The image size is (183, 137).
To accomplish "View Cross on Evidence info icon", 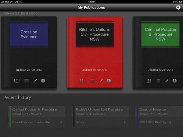I will pyautogui.click(x=43, y=81).
